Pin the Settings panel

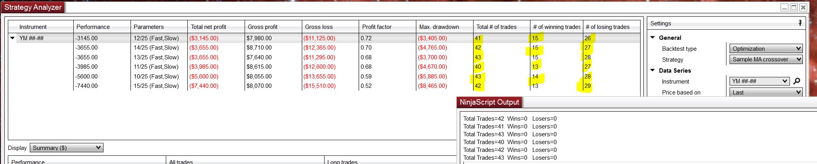coord(800,23)
